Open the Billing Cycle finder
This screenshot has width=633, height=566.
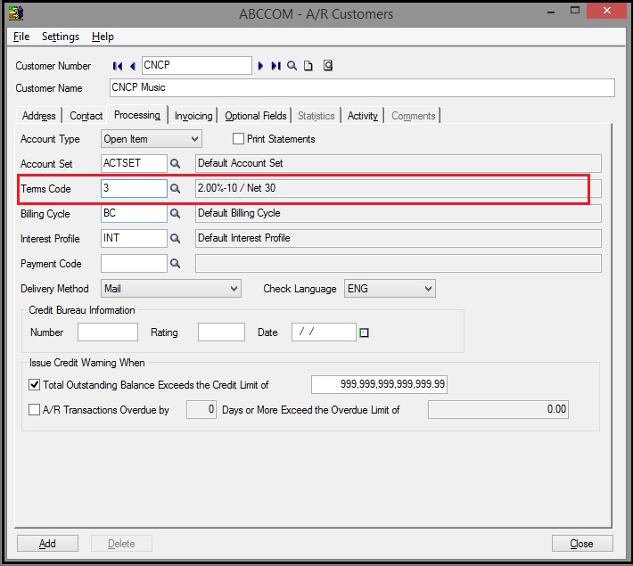175,214
